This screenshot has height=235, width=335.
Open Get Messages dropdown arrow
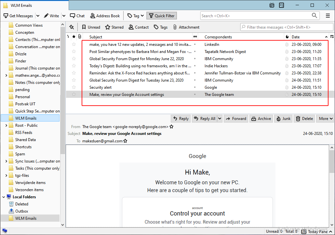coord(38,16)
